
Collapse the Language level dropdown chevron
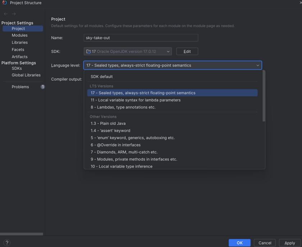258,65
